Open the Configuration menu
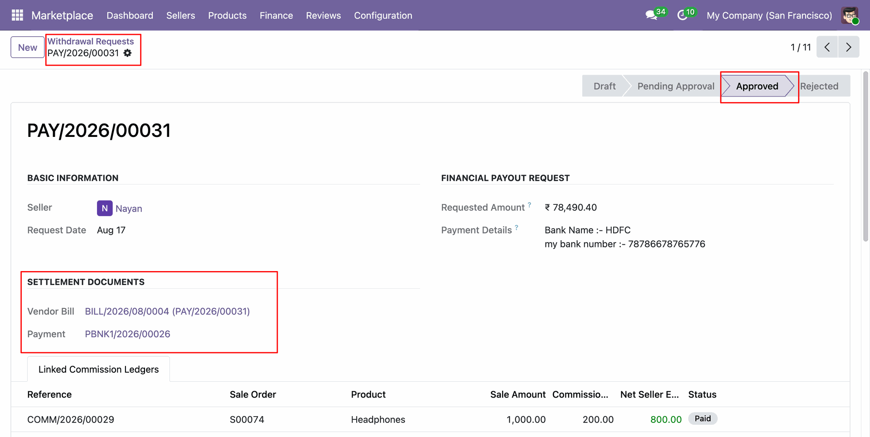870x437 pixels. tap(383, 15)
